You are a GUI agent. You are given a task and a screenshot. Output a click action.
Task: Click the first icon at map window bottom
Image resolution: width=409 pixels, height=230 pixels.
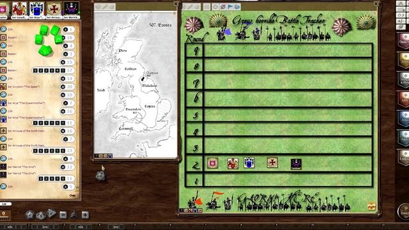pos(96,156)
